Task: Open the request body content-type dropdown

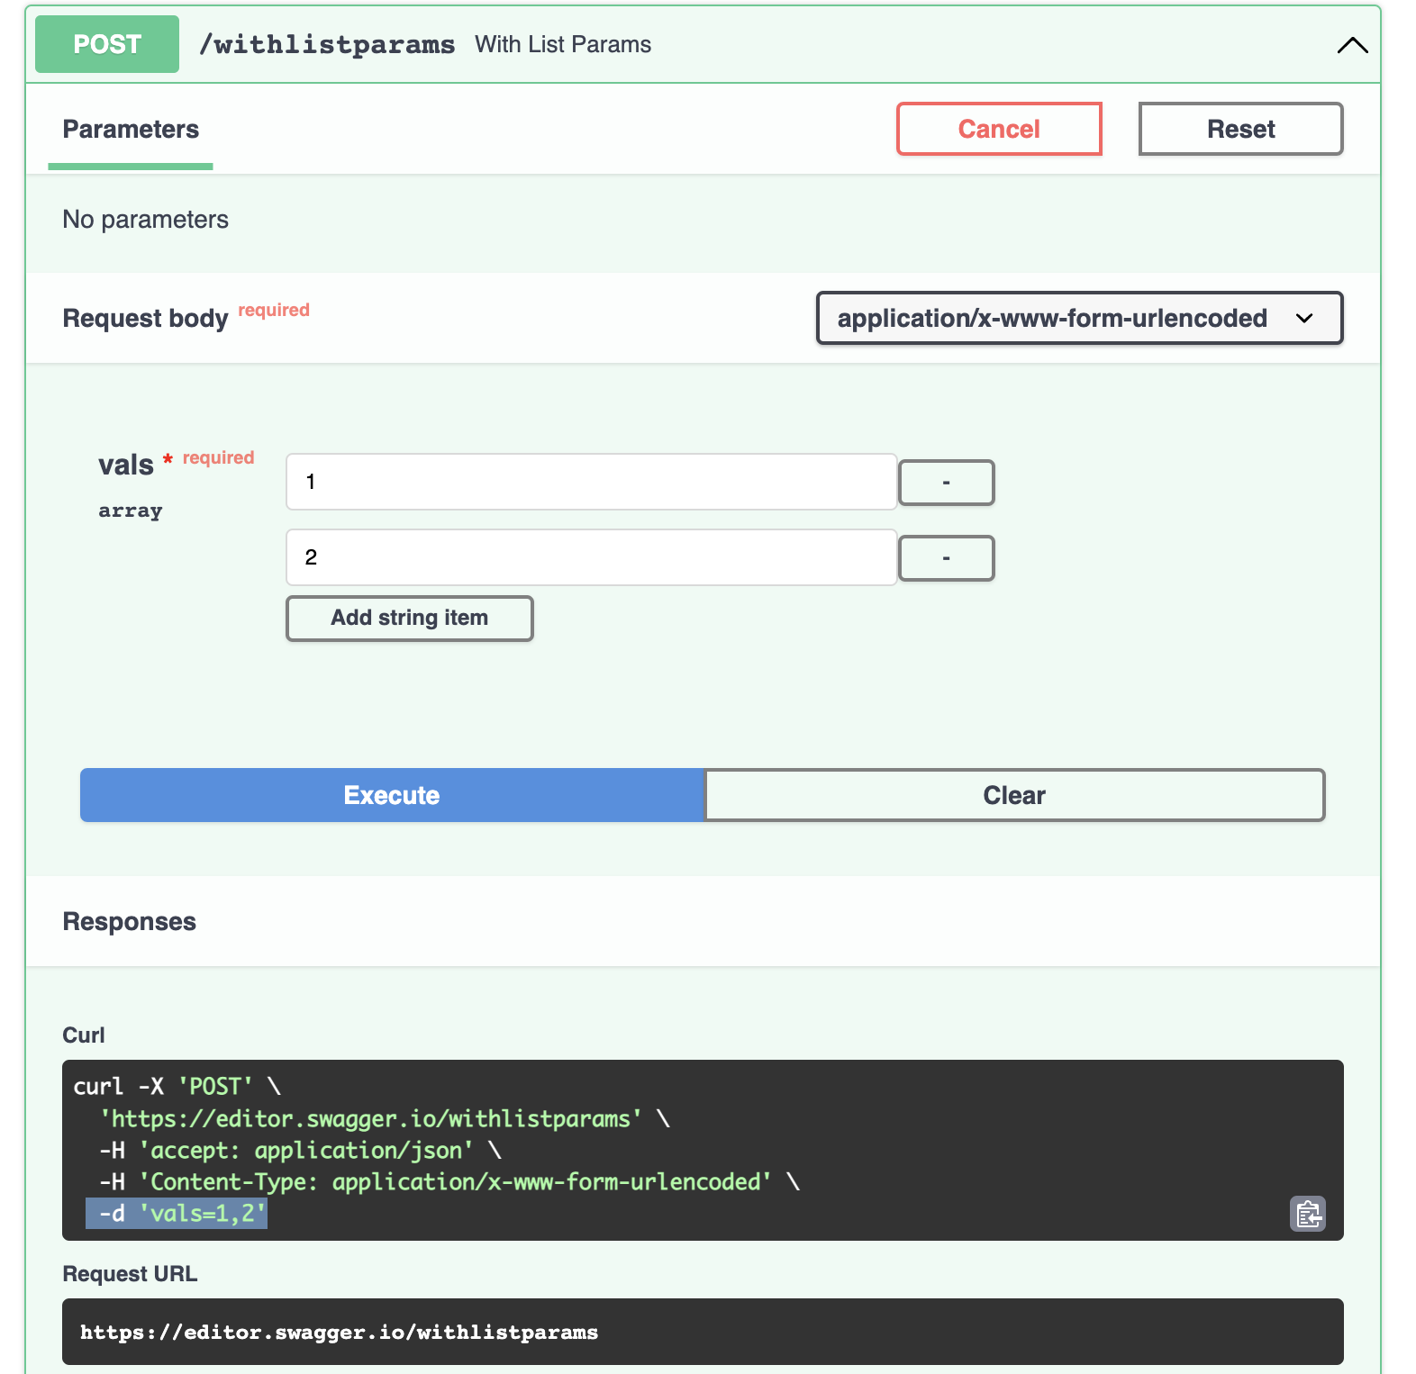Action: pyautogui.click(x=1079, y=318)
